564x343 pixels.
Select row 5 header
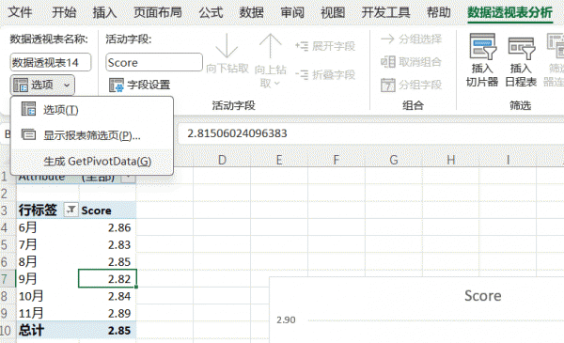tap(8, 244)
